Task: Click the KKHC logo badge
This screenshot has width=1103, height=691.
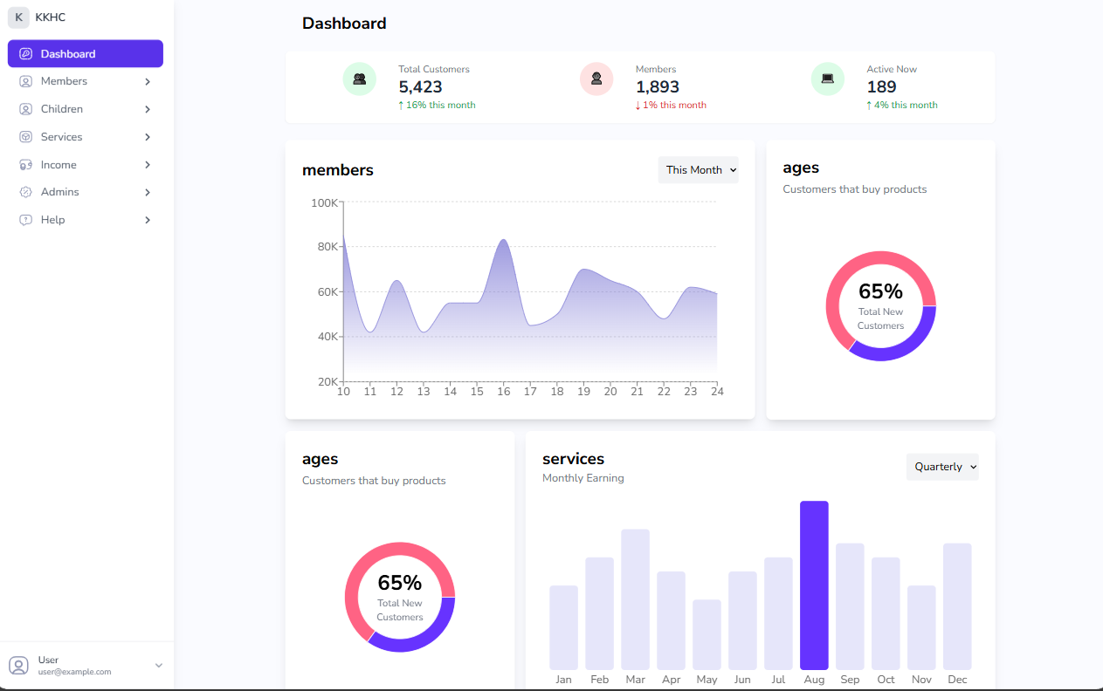Action: (18, 17)
